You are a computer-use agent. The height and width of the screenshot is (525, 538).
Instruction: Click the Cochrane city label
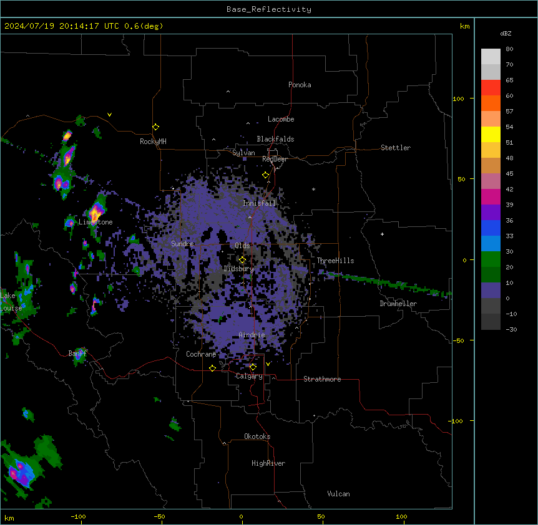click(201, 354)
